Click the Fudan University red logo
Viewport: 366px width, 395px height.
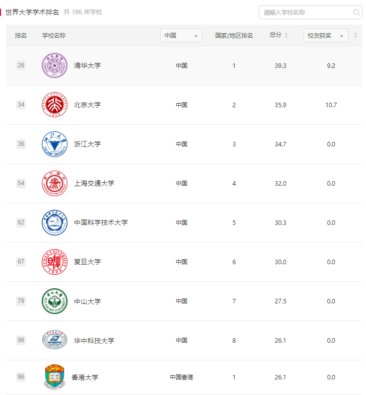tap(54, 262)
